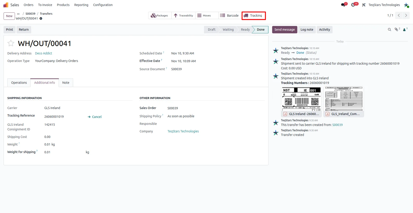Click the Print button
The image size is (413, 213).
(10, 30)
